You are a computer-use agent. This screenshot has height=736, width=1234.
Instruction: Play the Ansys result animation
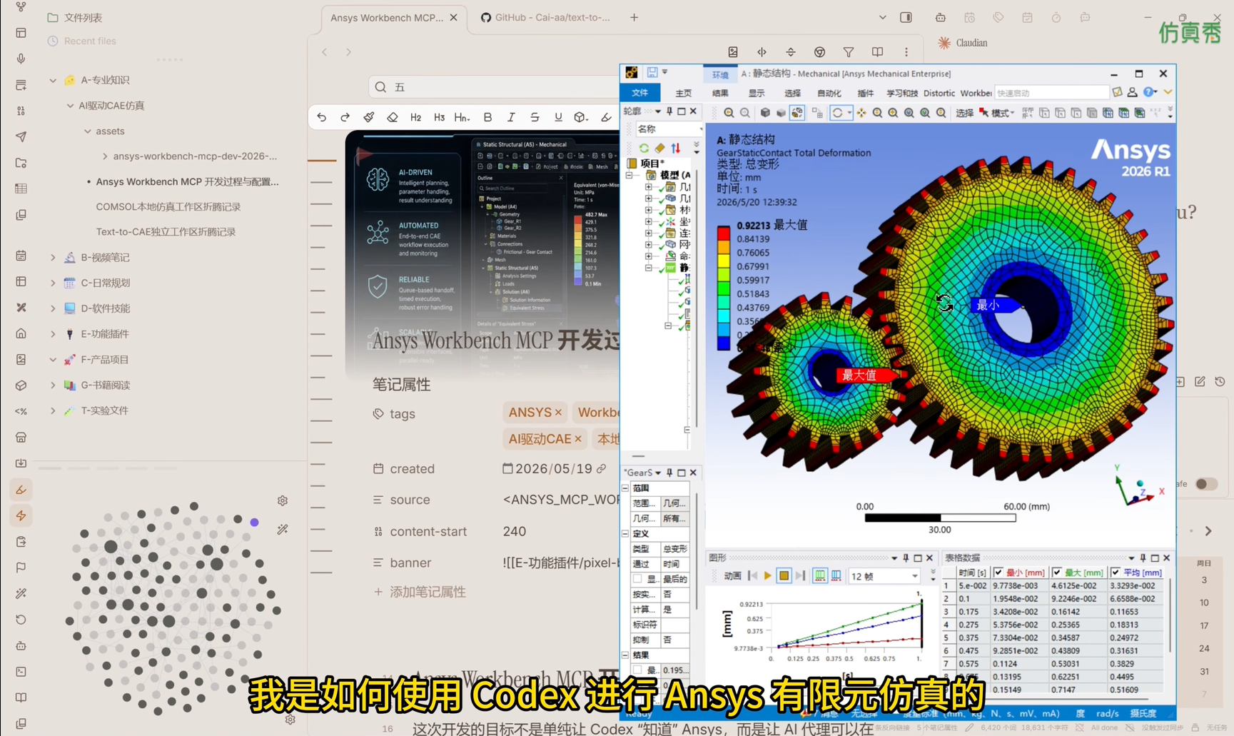(x=768, y=575)
